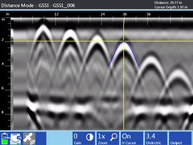The image size is (193, 145).
Task: Click the 12 mark on distance ruler
Action: pos(56,14)
